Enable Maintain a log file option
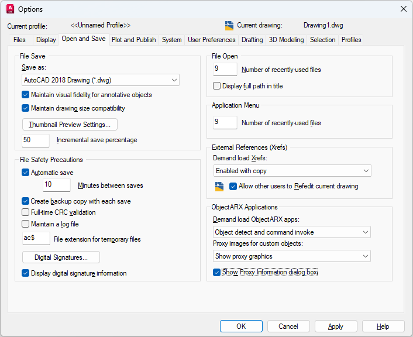Viewport: 413px width, 337px height. tap(26, 223)
